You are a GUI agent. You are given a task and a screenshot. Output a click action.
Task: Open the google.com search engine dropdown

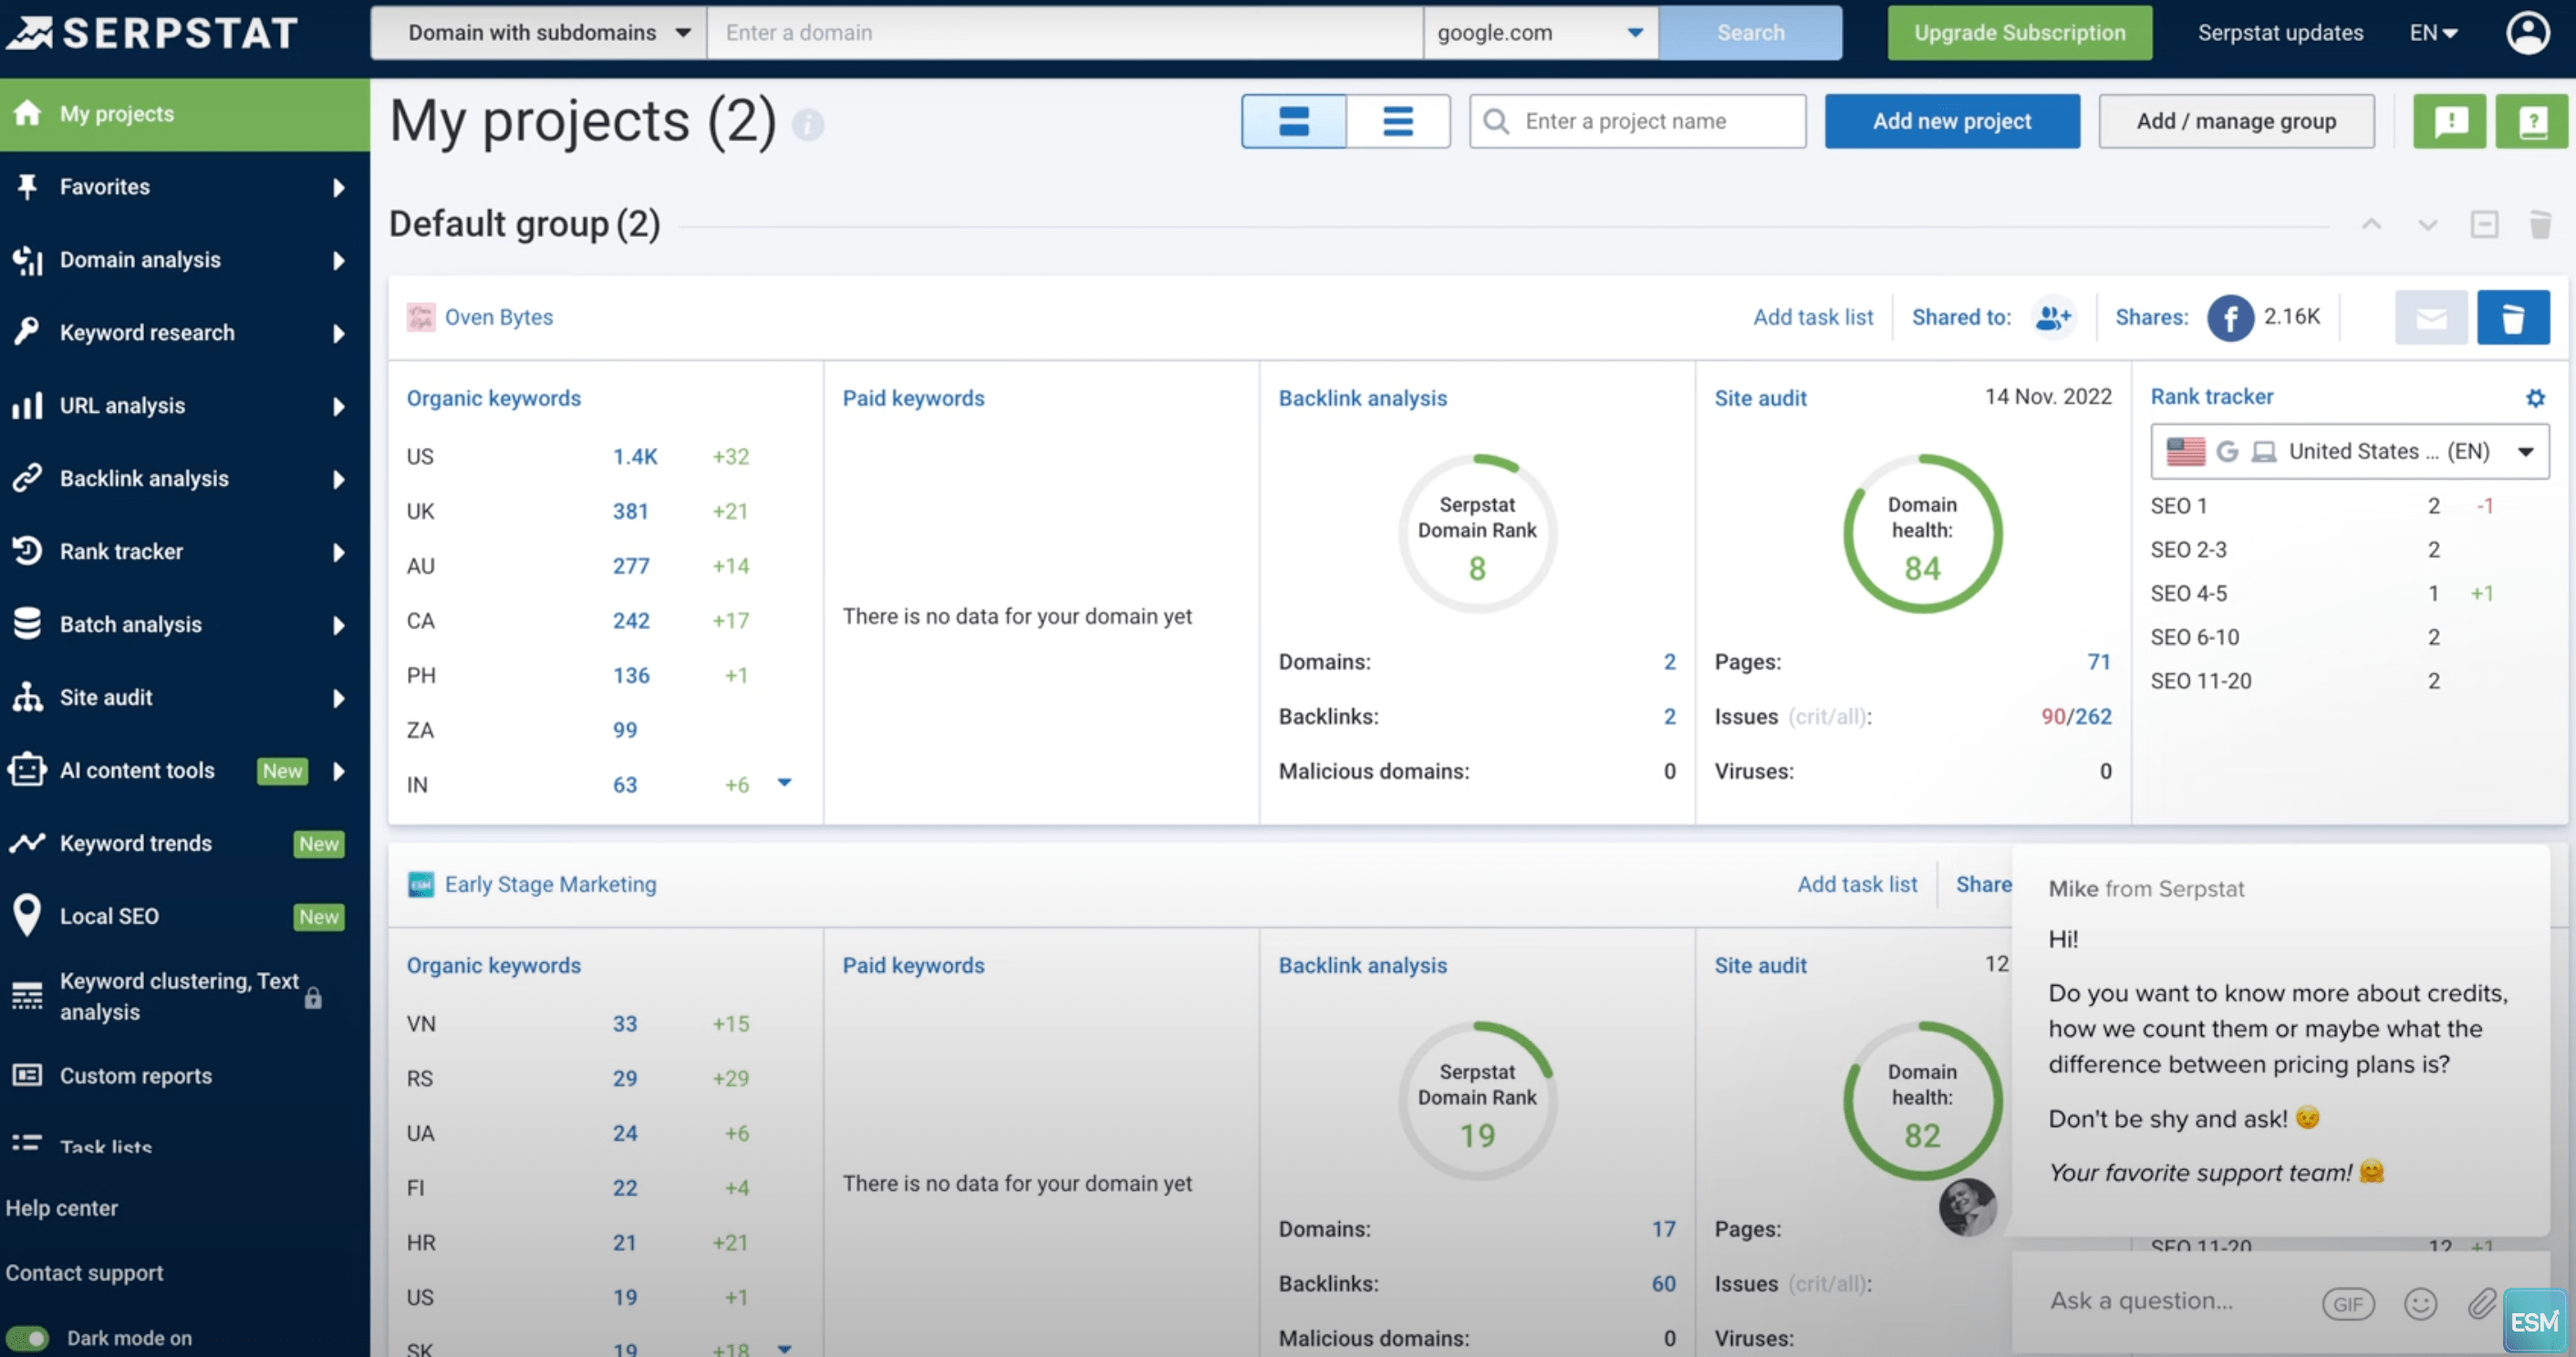(x=1541, y=32)
